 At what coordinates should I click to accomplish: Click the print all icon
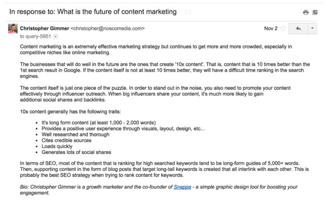305,12
